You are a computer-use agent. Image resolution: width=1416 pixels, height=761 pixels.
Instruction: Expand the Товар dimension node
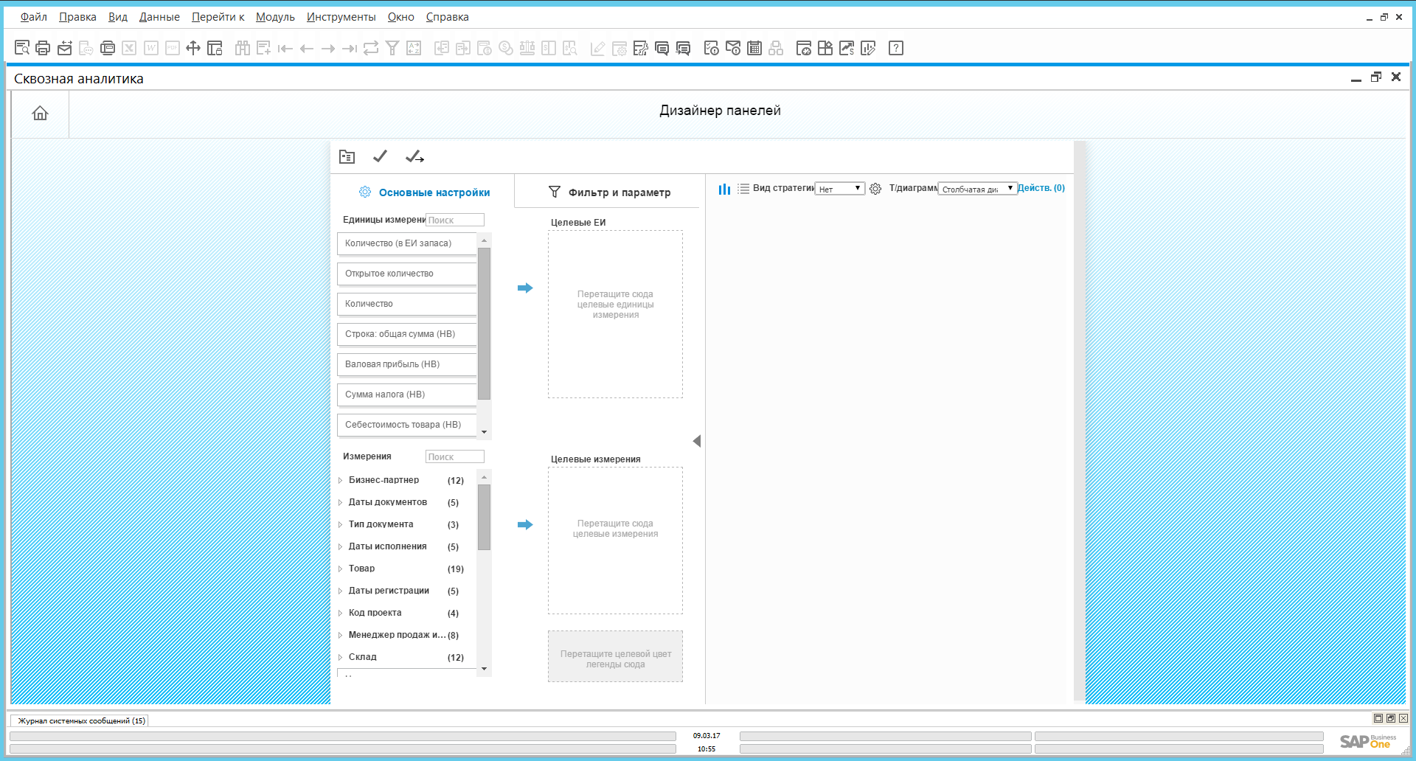[x=340, y=569]
